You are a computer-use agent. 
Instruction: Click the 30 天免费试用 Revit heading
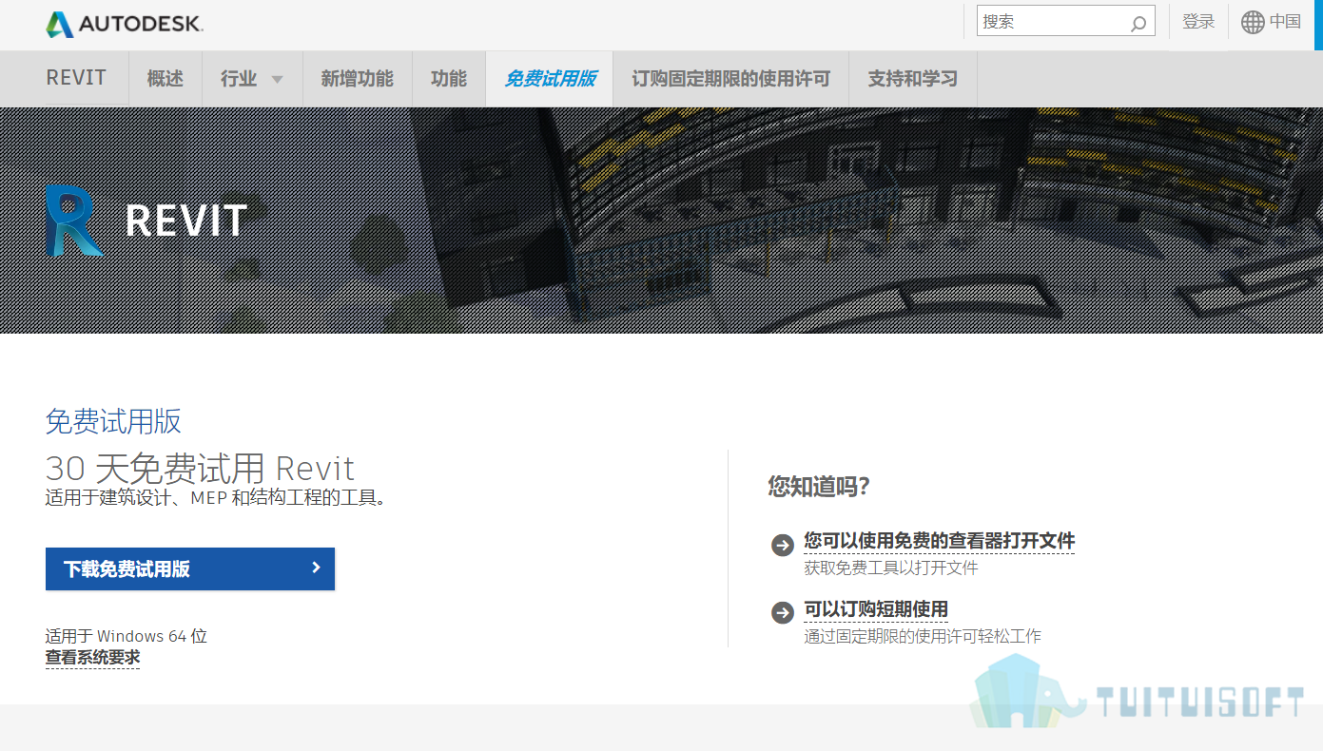click(200, 469)
